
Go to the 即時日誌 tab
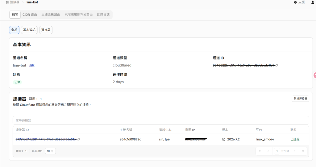pyautogui.click(x=103, y=15)
